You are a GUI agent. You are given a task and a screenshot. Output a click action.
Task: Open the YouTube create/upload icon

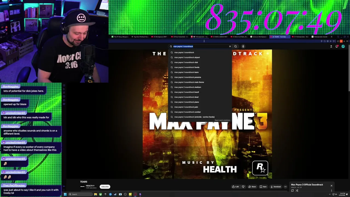tap(331, 47)
